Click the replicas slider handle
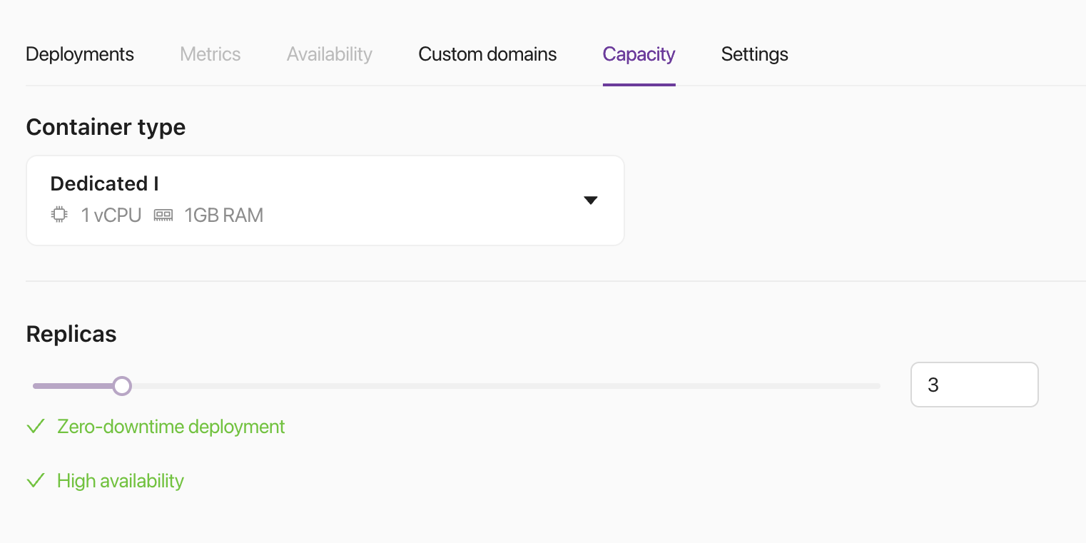Screen dimensions: 1086x543 coord(122,385)
